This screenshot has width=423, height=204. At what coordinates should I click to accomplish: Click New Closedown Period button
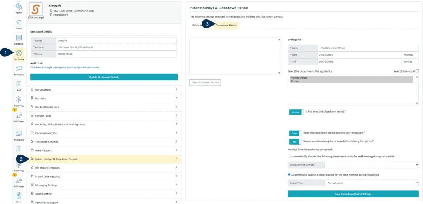coord(205,82)
